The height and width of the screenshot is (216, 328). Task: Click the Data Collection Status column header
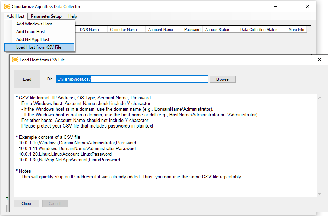[x=259, y=30]
